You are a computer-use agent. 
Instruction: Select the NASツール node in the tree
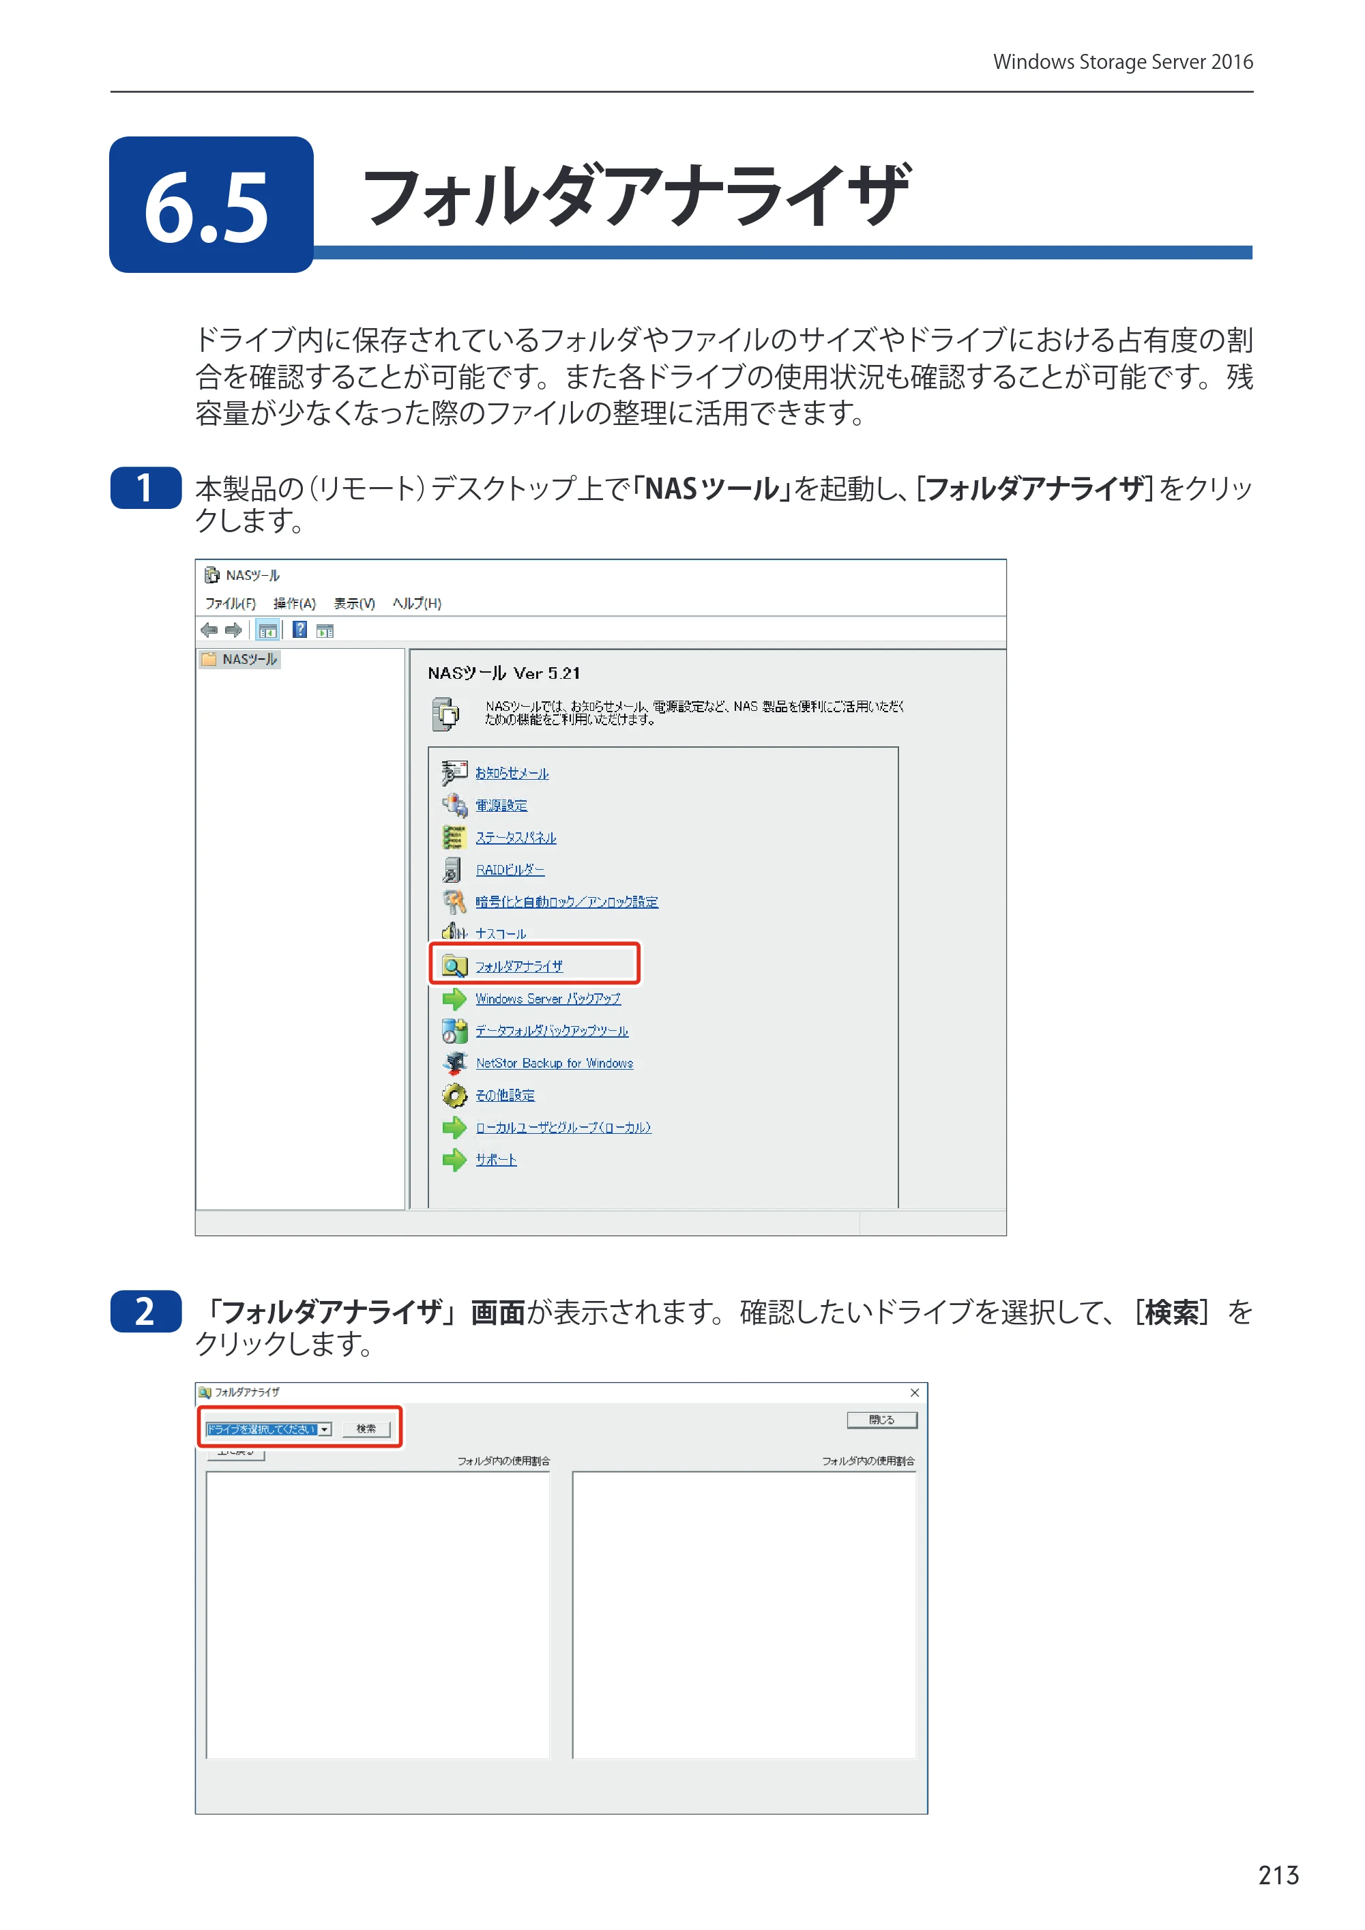pos(240,659)
